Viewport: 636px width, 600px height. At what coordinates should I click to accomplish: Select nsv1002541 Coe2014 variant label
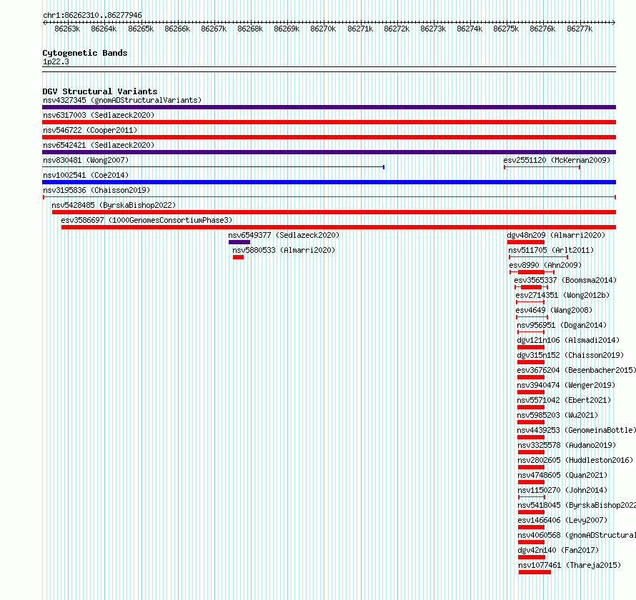[x=86, y=175]
